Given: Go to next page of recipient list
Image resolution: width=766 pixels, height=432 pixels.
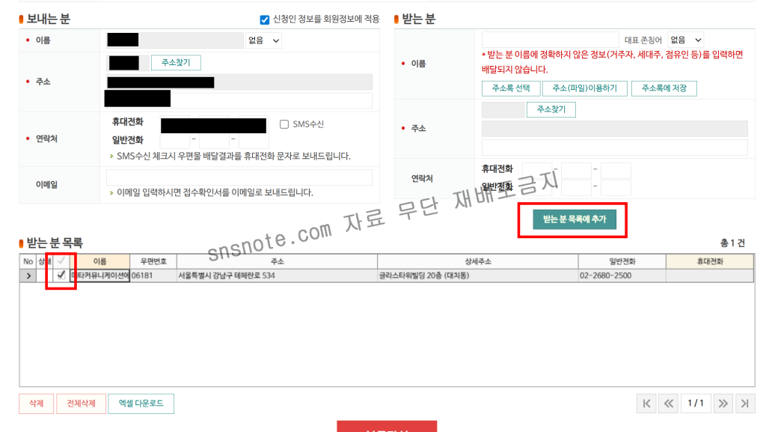Looking at the screenshot, I should (723, 404).
